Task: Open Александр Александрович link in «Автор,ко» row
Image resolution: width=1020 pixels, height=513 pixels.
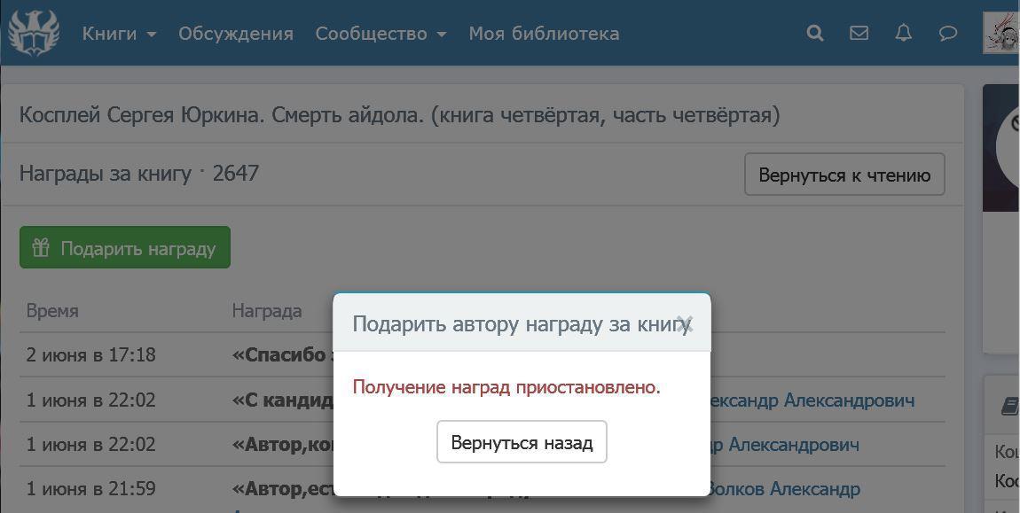Action: click(x=785, y=445)
